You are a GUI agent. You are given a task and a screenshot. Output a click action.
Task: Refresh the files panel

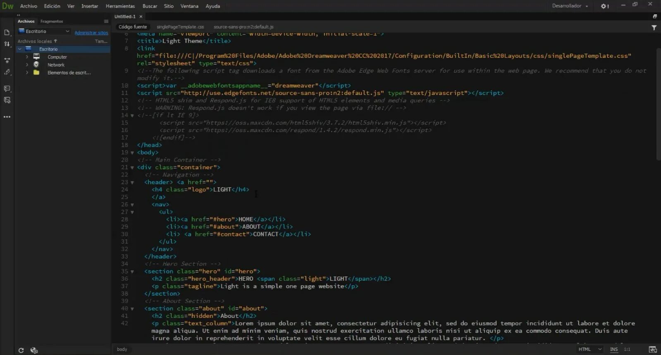tap(21, 350)
